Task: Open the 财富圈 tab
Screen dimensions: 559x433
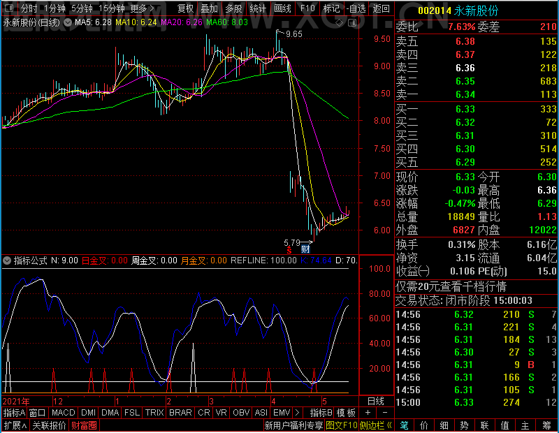Action: [84, 425]
